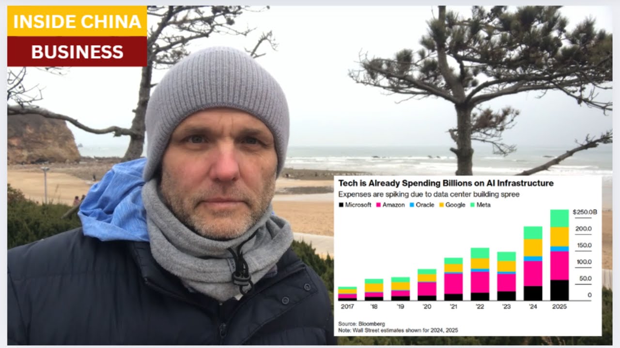Click the '22 year label on axis
620x348 pixels.
(x=480, y=306)
